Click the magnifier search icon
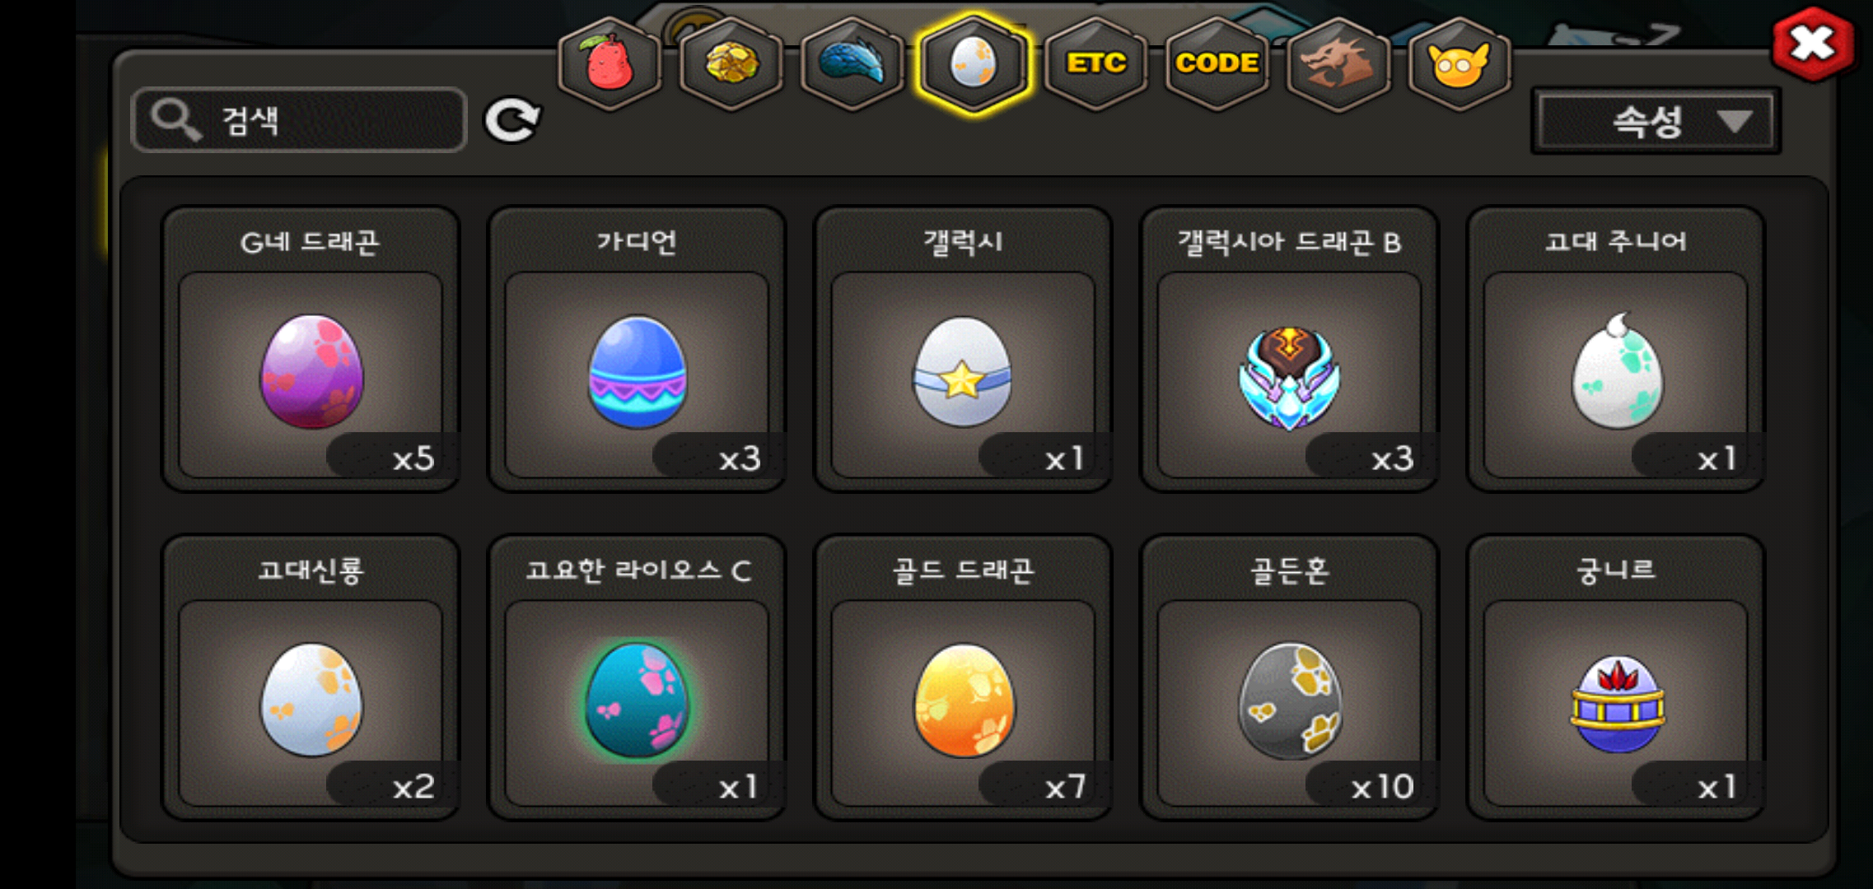Image resolution: width=1873 pixels, height=889 pixels. [175, 120]
